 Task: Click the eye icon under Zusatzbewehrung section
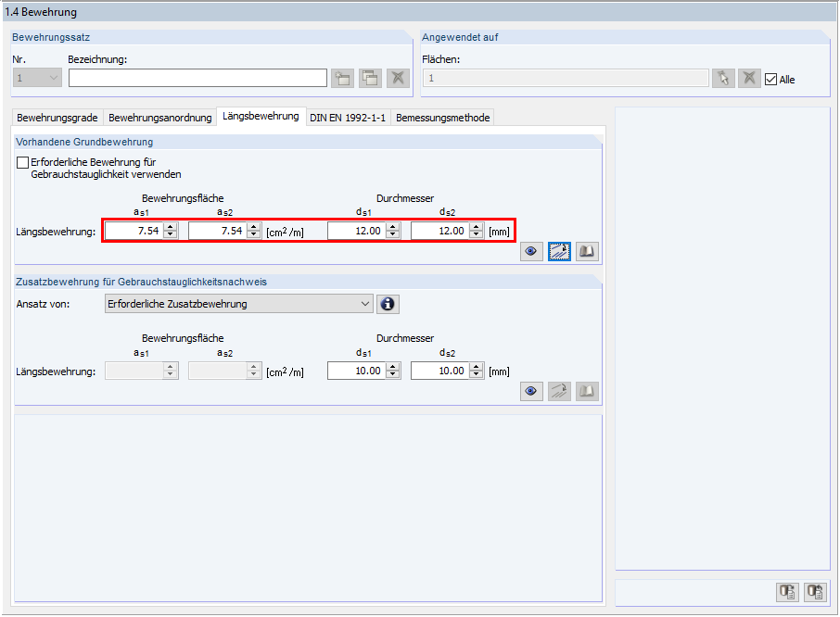coord(531,391)
